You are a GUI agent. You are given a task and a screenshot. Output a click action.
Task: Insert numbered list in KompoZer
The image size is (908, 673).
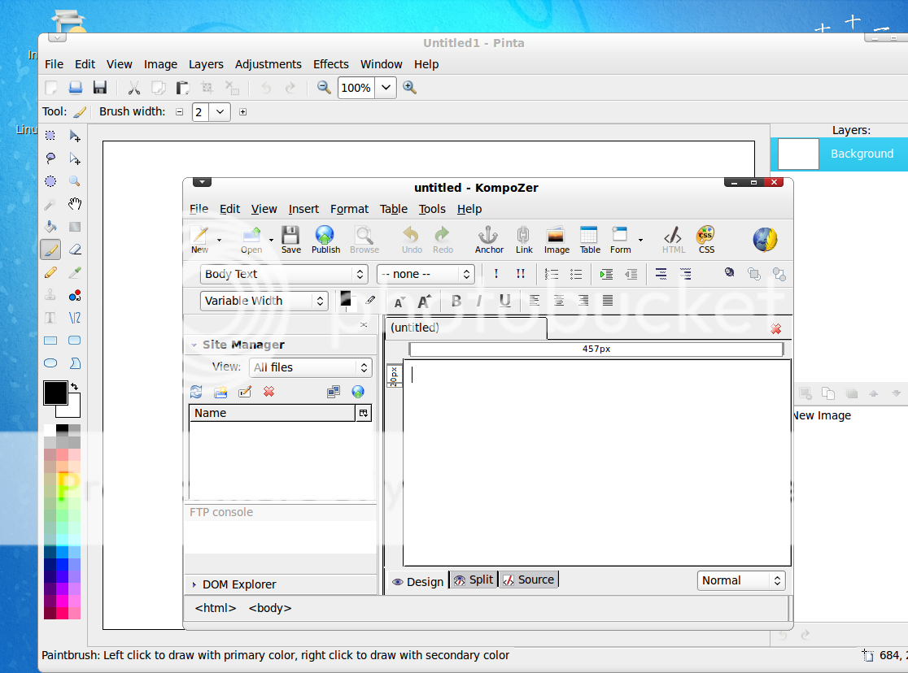tap(552, 274)
